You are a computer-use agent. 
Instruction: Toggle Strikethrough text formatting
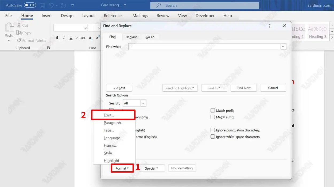83,38
